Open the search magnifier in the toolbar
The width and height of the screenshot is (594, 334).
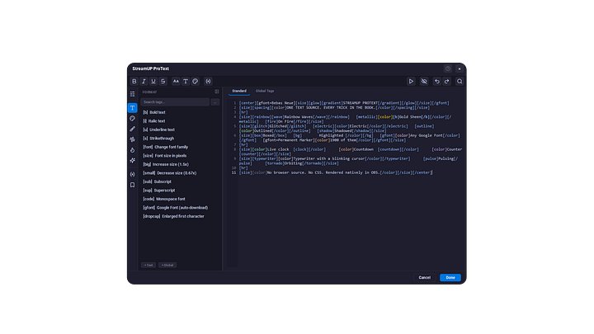point(460,82)
